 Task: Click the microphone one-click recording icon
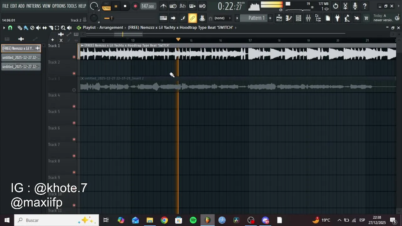(x=355, y=6)
